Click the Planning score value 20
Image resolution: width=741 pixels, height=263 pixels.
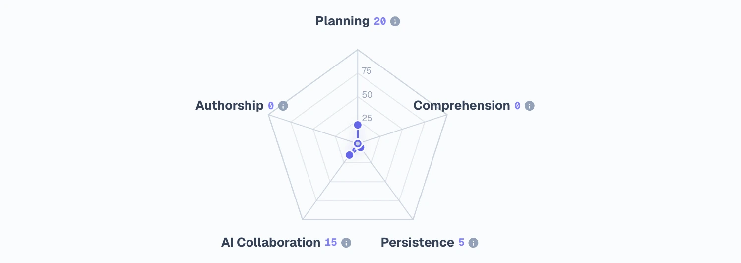tap(380, 21)
